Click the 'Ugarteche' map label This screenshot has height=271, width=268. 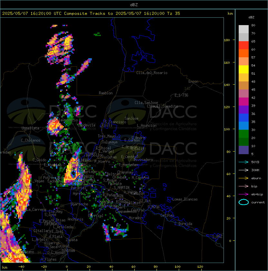80,204
